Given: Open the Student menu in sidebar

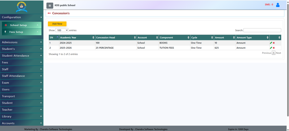Looking at the screenshot, I should click(22, 103).
